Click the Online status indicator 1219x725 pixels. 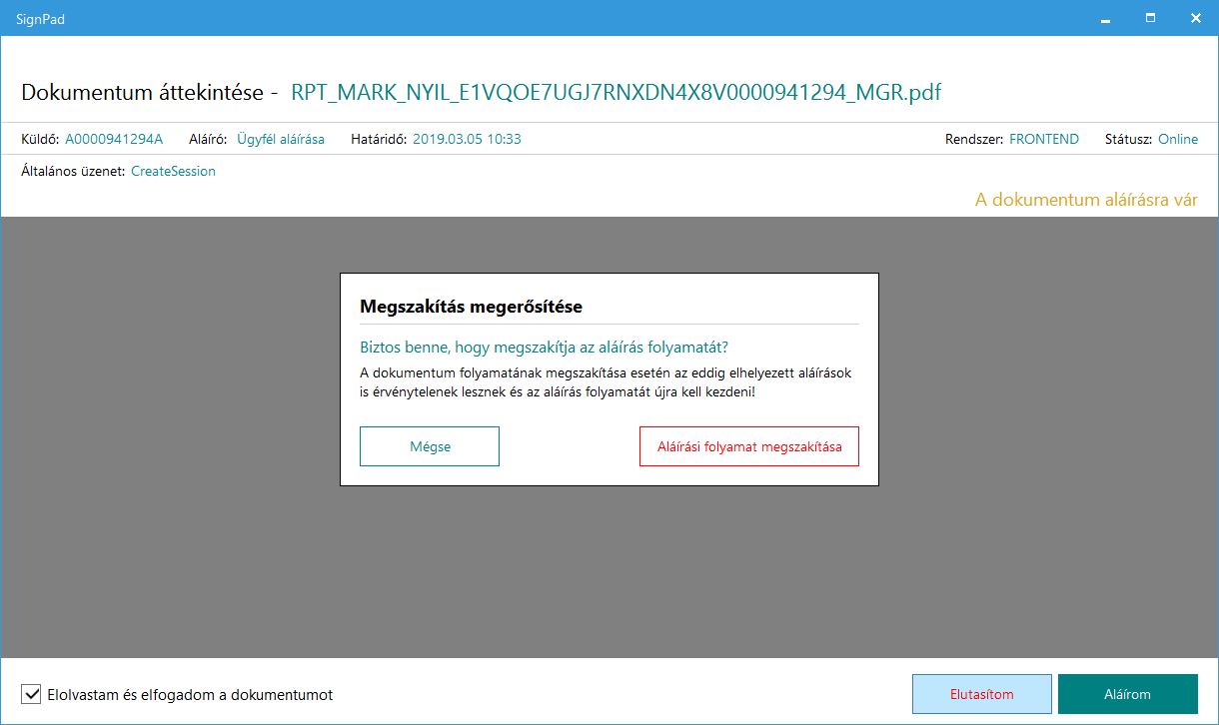(x=1177, y=139)
